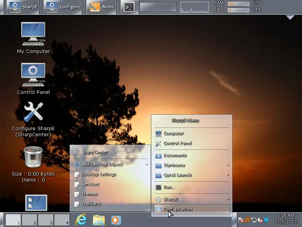The width and height of the screenshot is (302, 227).
Task: Click the Computer monitor icon in the SharpE Menu
Action: tap(158, 134)
